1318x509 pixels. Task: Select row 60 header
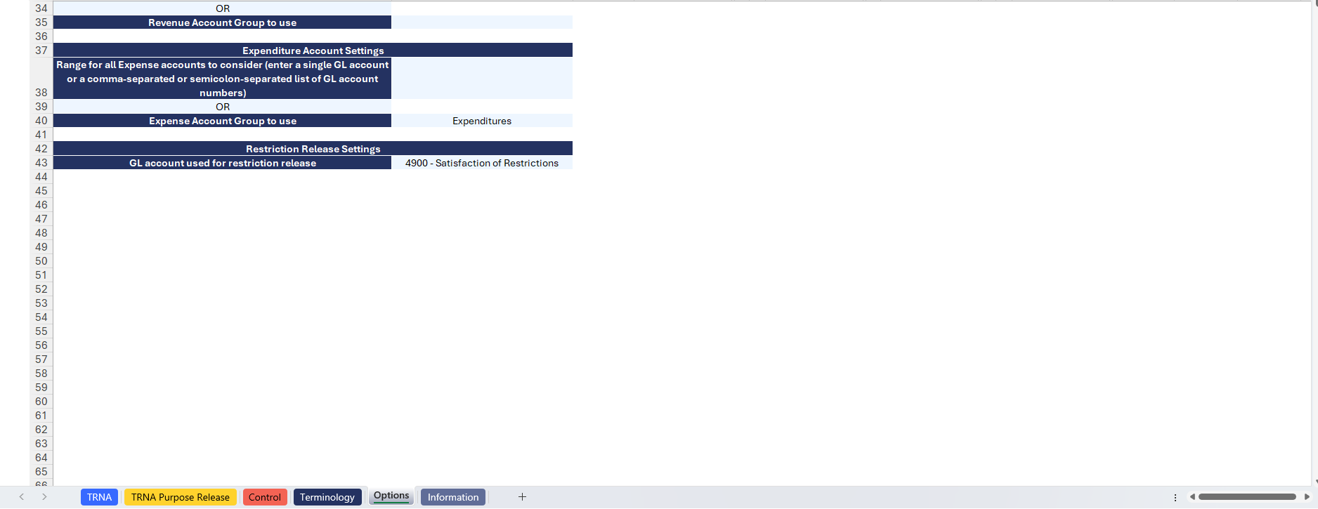41,402
